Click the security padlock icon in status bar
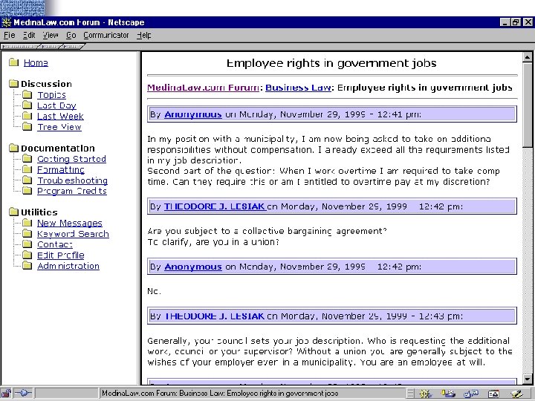535x401 pixels. 6,393
